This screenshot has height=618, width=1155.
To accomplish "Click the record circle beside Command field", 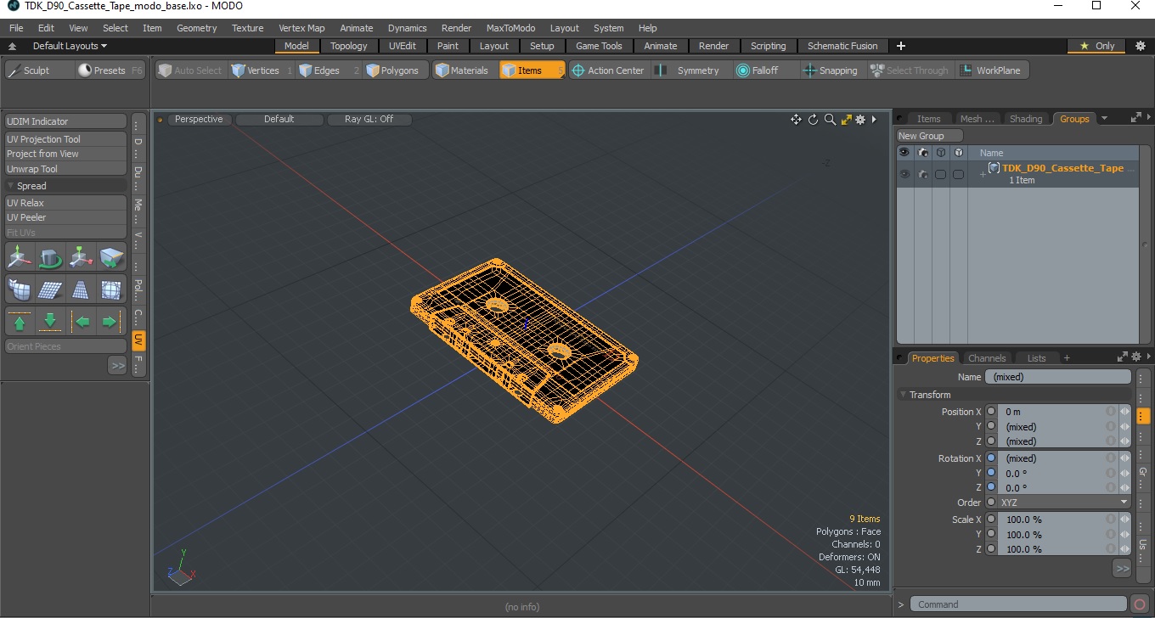I will (1140, 604).
